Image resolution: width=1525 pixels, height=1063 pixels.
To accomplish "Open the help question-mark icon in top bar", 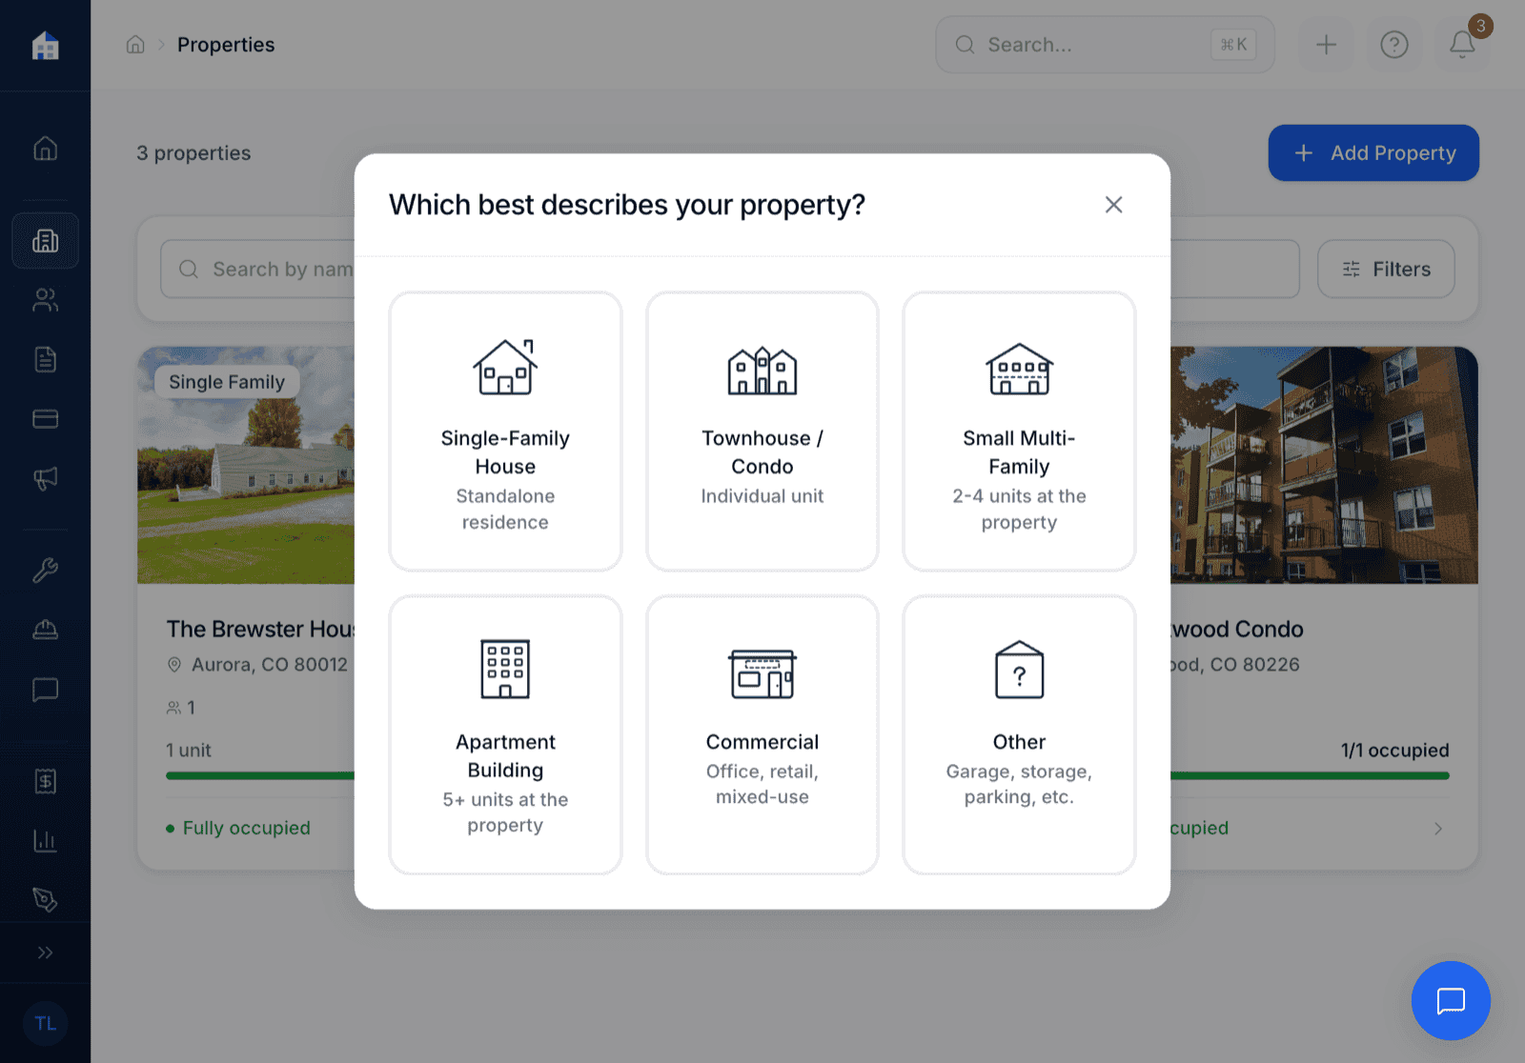I will tap(1394, 44).
